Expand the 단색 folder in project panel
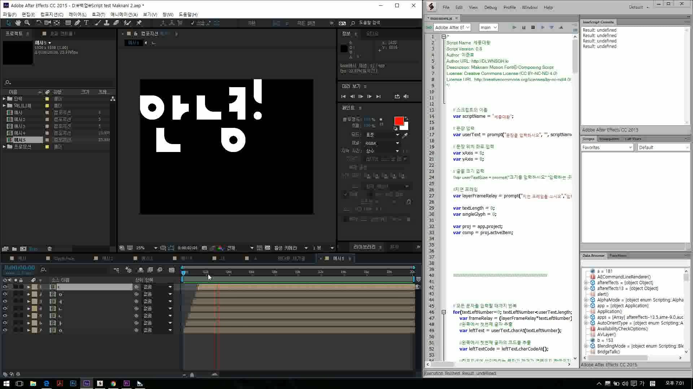Viewport: 693px width, 389px height. click(x=4, y=99)
